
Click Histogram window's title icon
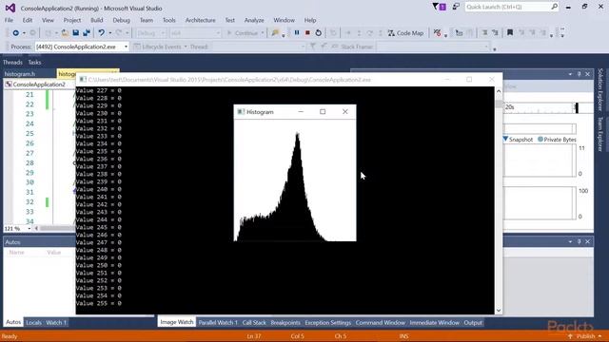tap(241, 112)
